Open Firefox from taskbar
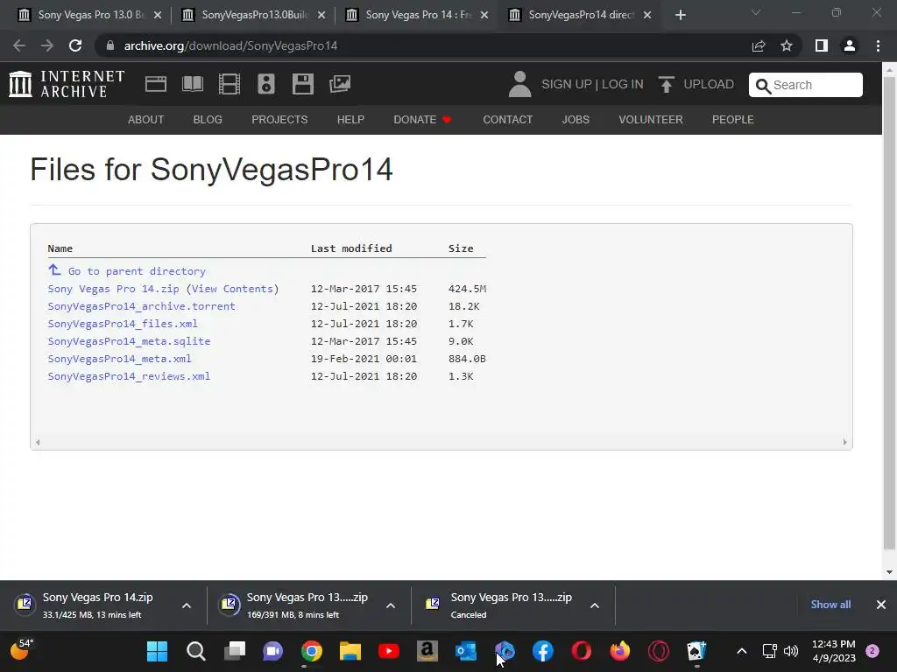Screen dimensions: 897x672 pyautogui.click(x=620, y=651)
